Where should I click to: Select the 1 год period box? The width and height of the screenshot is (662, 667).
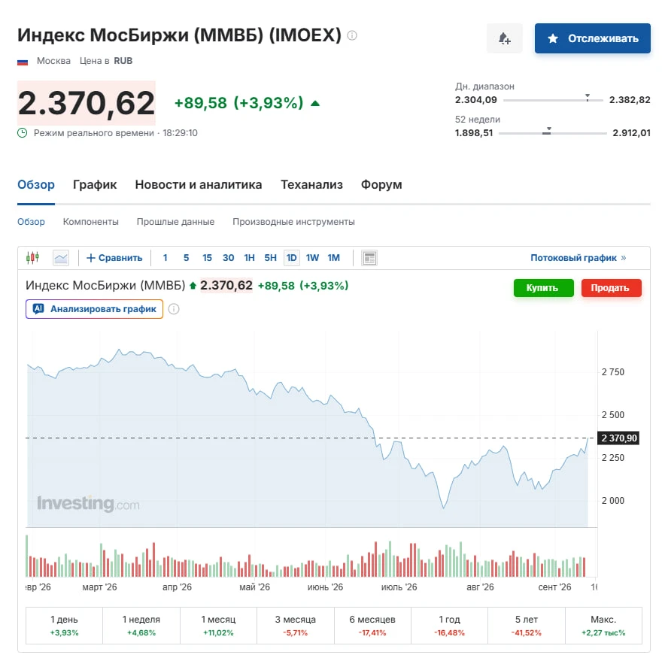449,626
